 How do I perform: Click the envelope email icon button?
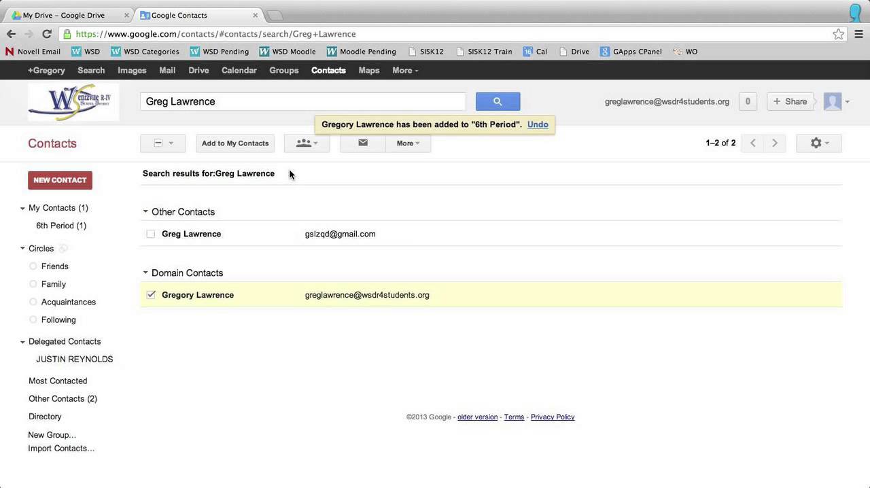363,143
